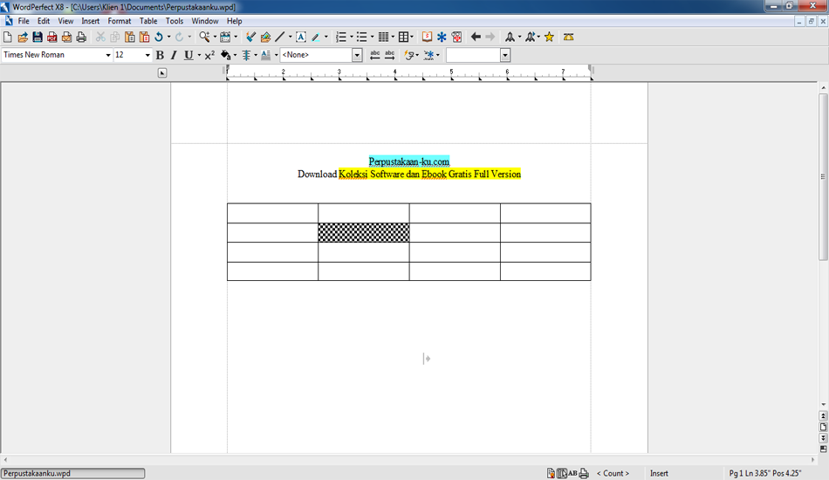Click the table QuickCreate icon
The image size is (829, 480).
[403, 37]
